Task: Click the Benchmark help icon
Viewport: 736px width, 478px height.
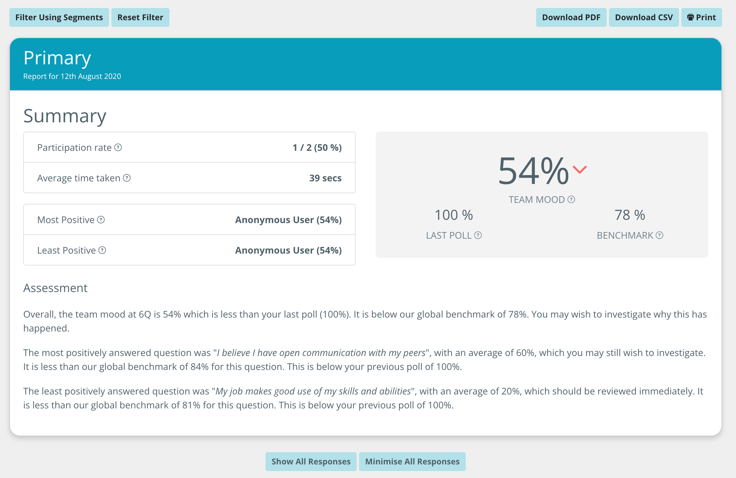Action: (659, 235)
